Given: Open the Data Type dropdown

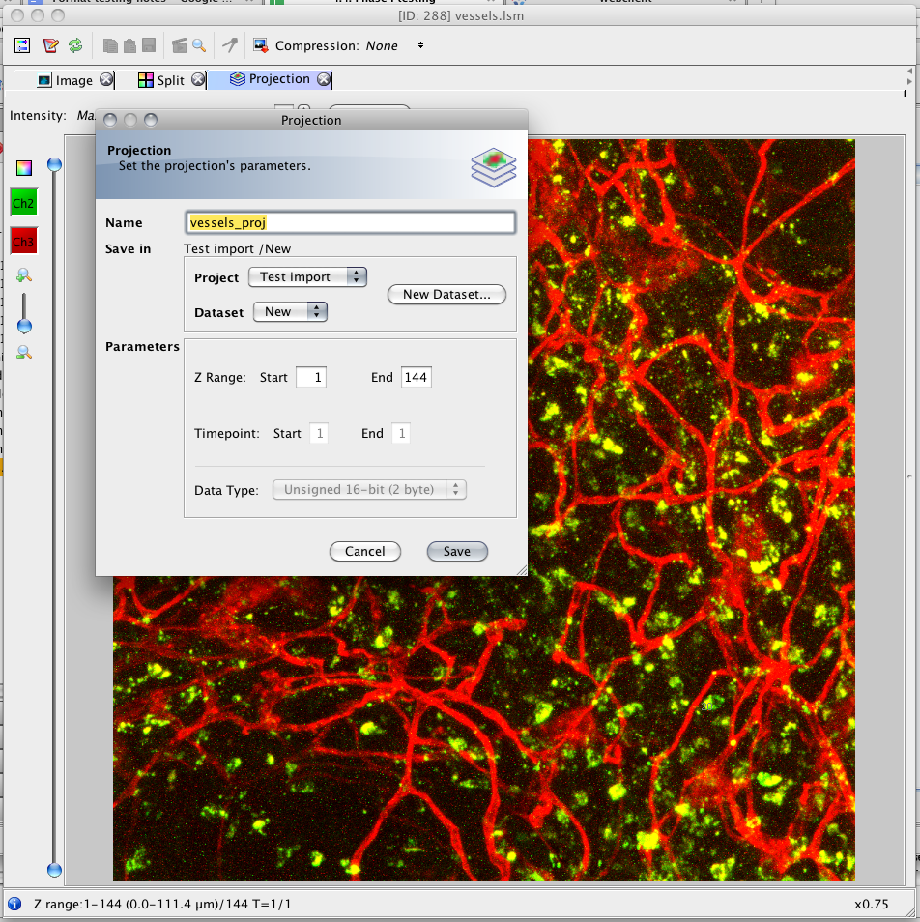Looking at the screenshot, I should point(369,489).
